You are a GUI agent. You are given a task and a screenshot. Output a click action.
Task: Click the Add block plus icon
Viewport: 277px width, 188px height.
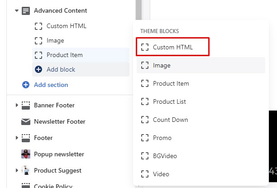38,69
